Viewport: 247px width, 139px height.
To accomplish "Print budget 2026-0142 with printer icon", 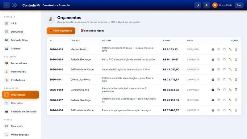I will point(213,90).
